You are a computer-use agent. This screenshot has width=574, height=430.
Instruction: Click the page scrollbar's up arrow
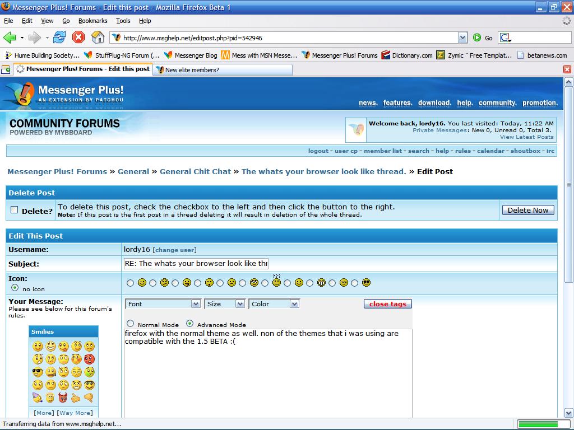coord(568,82)
